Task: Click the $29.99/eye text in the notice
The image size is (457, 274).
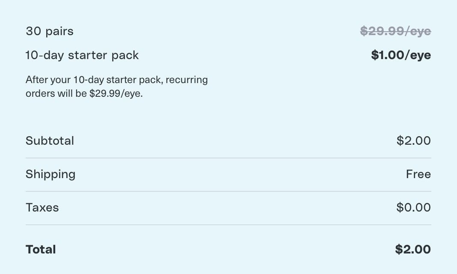Action: point(116,94)
